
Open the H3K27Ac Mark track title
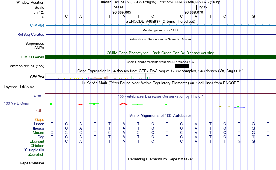160,83
